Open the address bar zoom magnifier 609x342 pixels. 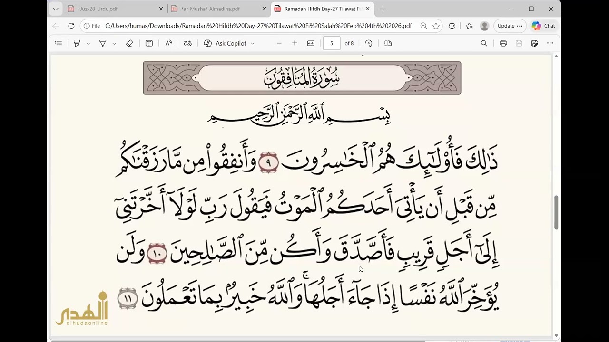click(x=423, y=26)
